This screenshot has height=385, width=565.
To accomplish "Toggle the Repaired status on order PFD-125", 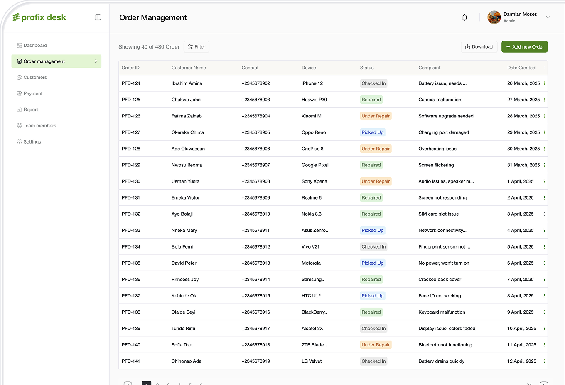I will point(371,100).
